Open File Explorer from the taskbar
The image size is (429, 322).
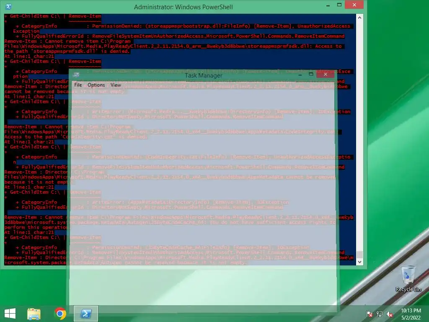coord(34,314)
